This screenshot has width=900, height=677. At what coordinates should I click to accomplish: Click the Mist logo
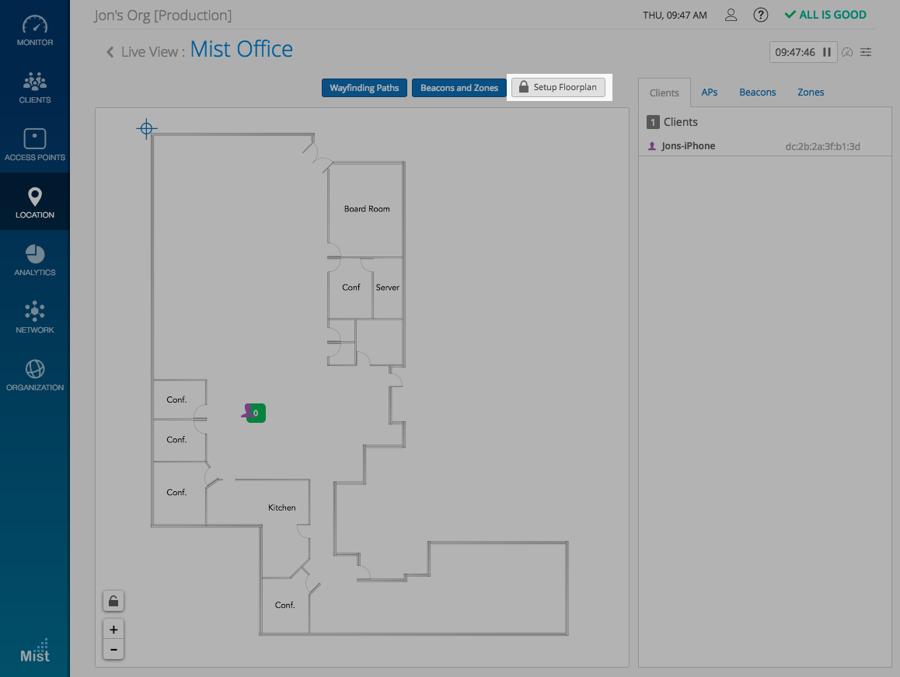pyautogui.click(x=35, y=651)
